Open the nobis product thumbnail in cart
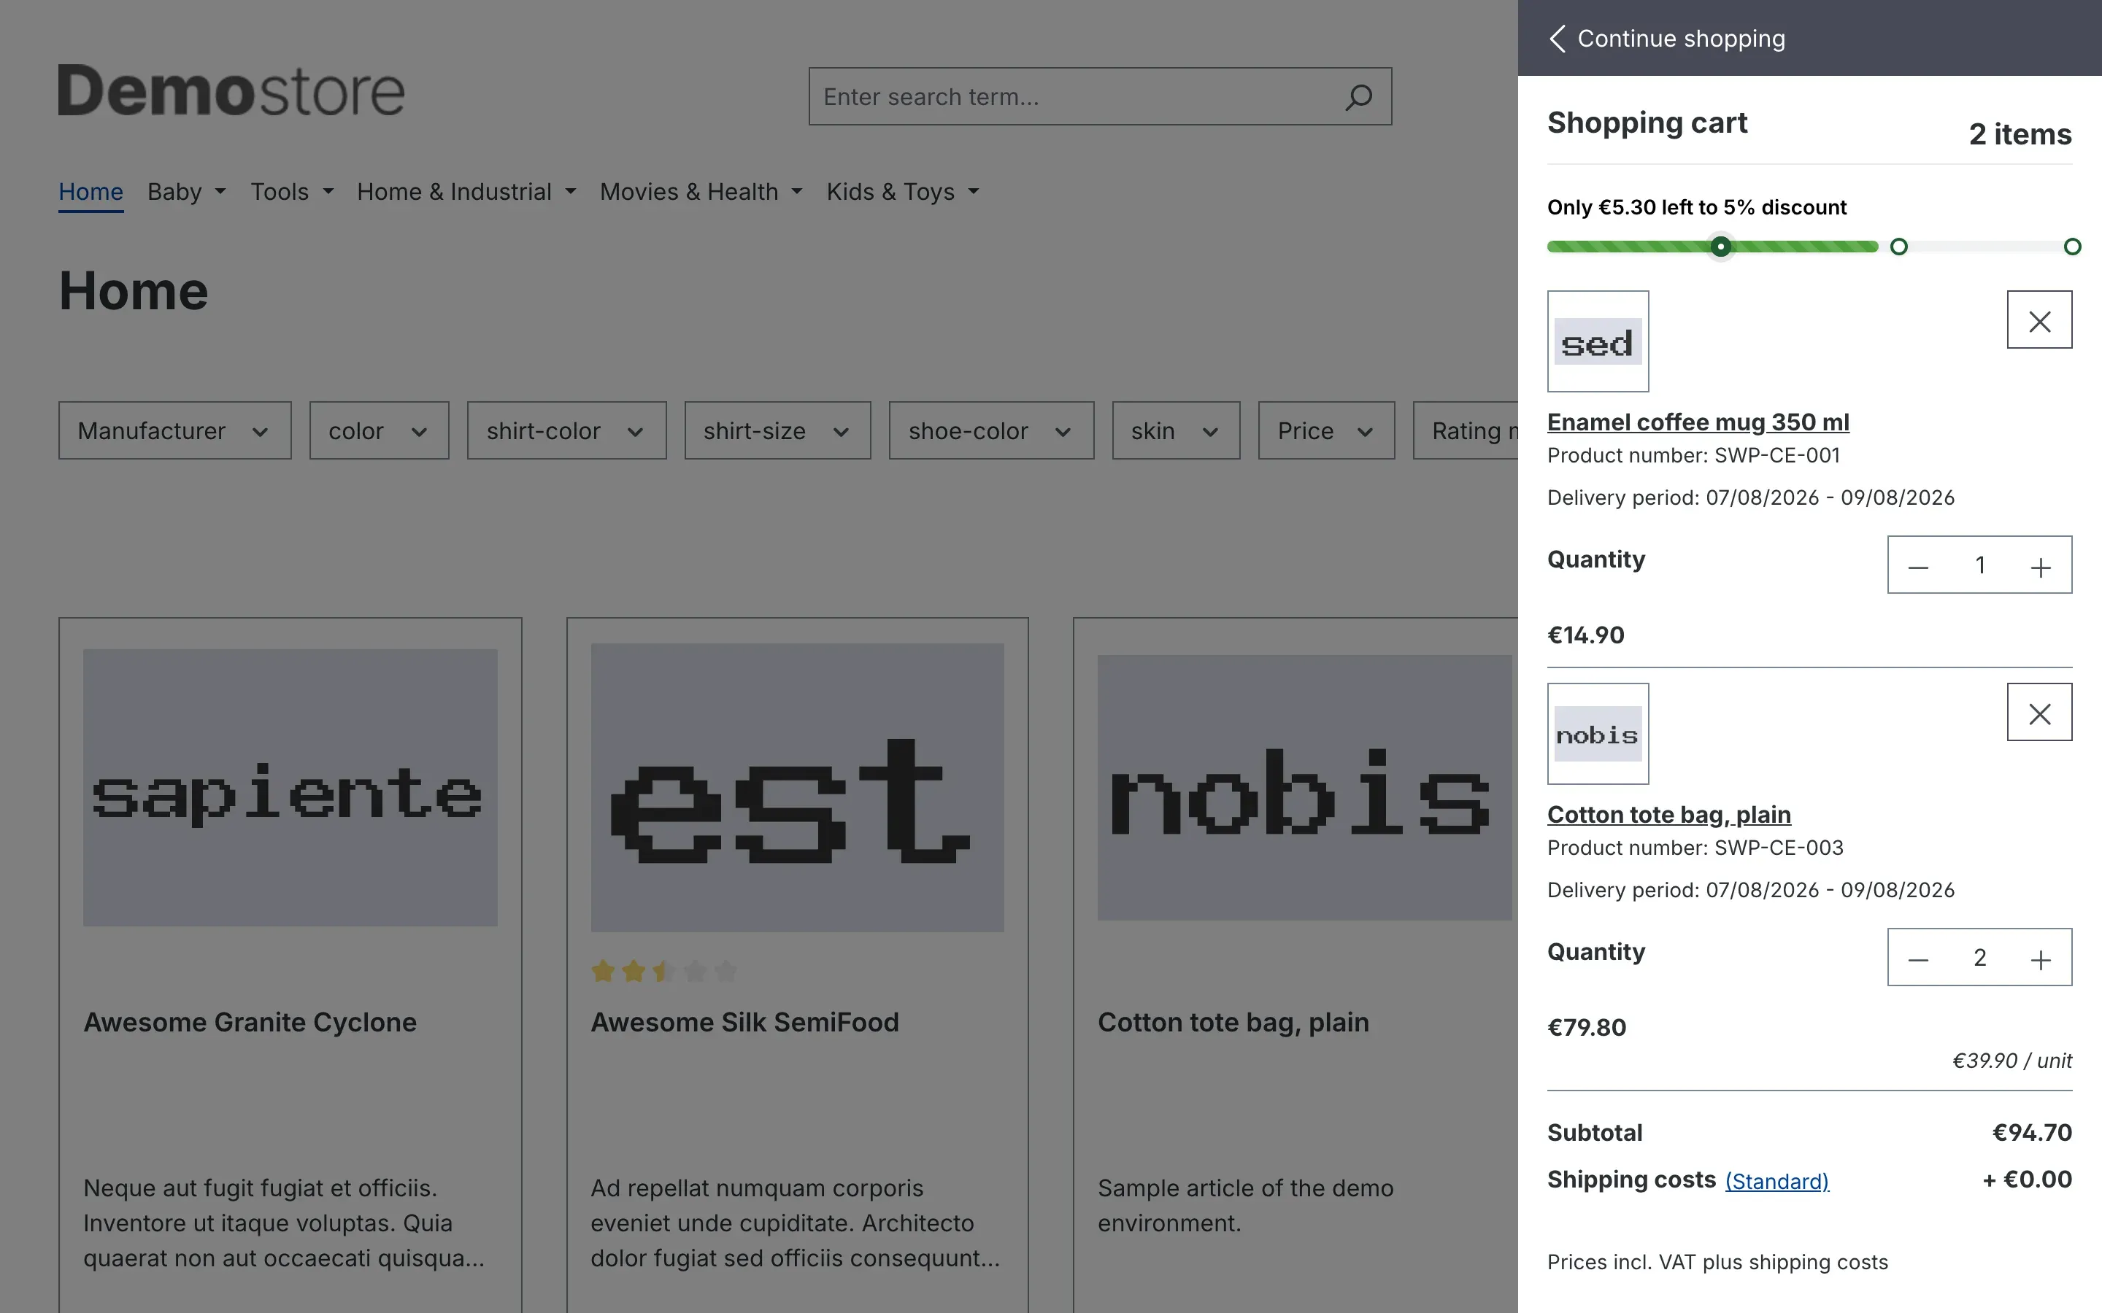Viewport: 2102px width, 1313px height. tap(1598, 734)
